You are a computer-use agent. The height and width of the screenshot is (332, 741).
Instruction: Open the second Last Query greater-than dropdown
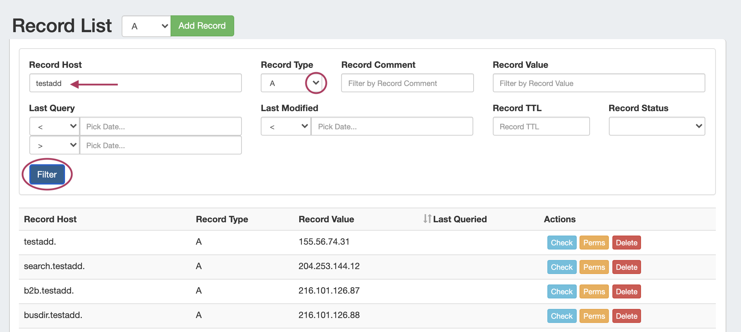point(55,145)
